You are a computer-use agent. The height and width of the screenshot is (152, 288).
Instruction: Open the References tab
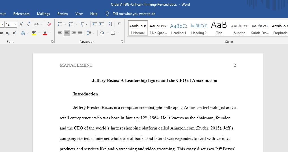click(x=21, y=14)
